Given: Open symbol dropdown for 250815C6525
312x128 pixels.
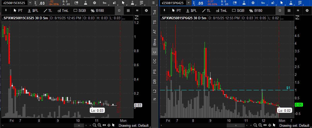Looking at the screenshot, I should click(30, 3).
